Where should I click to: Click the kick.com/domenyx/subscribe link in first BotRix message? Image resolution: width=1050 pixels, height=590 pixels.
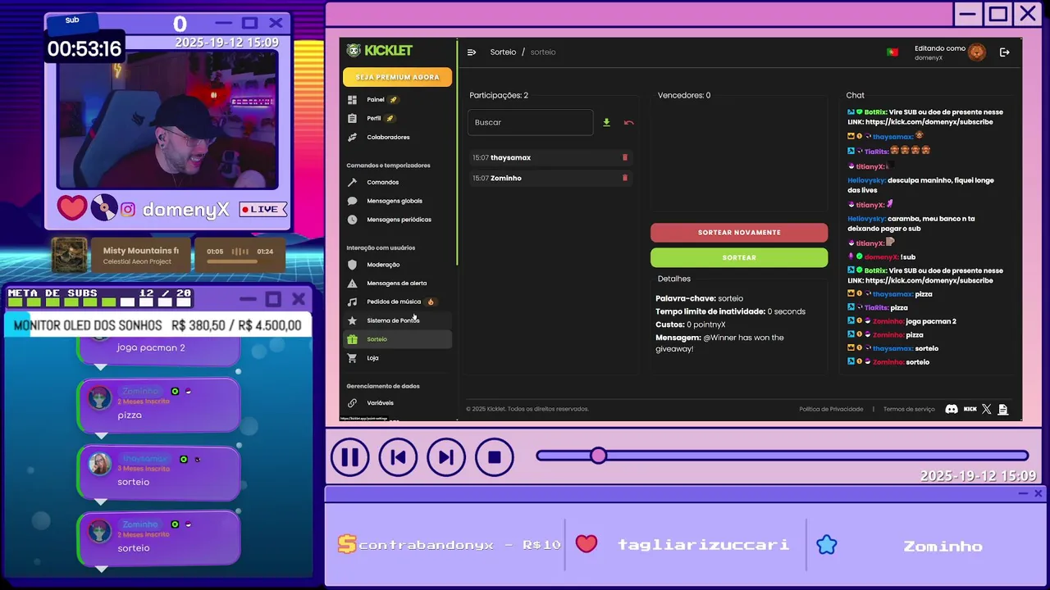[x=929, y=122]
